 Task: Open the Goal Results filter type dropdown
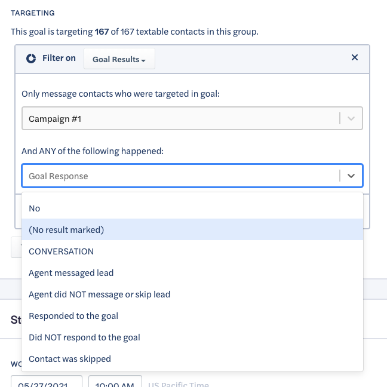coord(119,59)
